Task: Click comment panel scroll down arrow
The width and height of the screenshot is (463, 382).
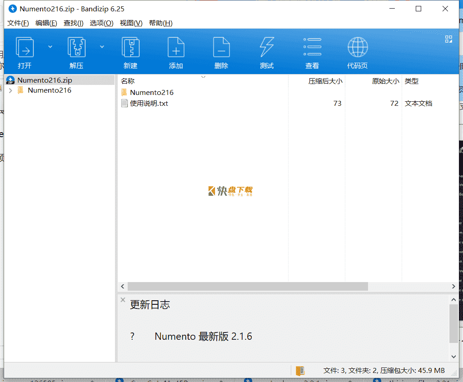Action: coord(453,357)
